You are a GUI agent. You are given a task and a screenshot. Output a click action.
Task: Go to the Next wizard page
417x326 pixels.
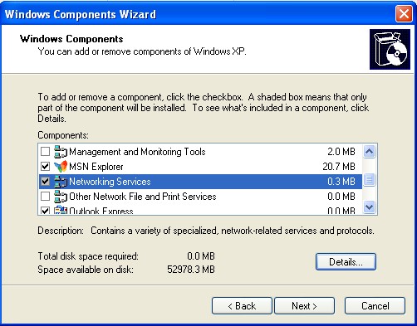tap(304, 306)
